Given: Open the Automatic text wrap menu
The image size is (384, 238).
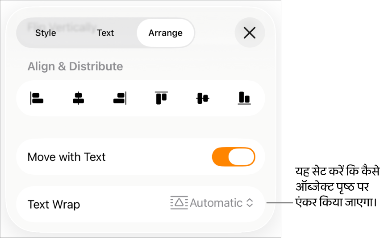Looking at the screenshot, I should pos(212,203).
